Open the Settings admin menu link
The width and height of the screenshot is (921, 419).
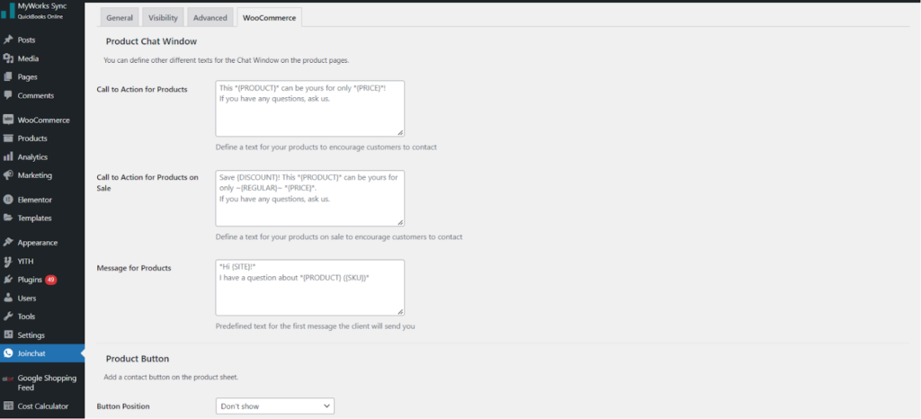pos(31,335)
